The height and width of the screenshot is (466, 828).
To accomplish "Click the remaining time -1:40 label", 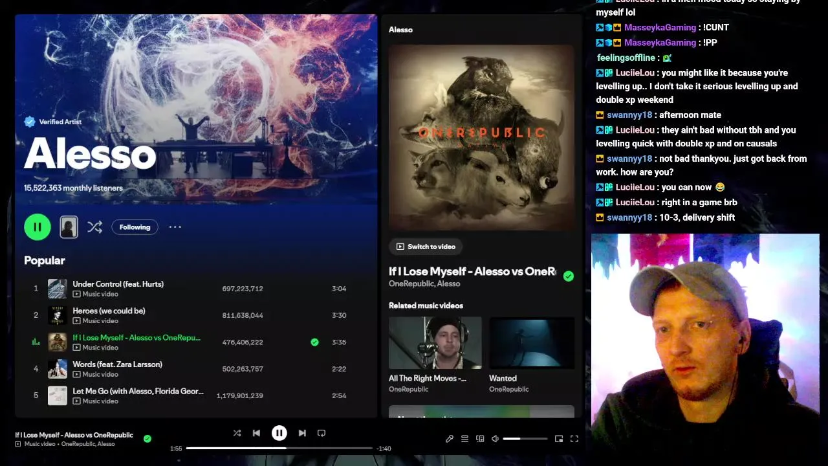I will point(384,449).
